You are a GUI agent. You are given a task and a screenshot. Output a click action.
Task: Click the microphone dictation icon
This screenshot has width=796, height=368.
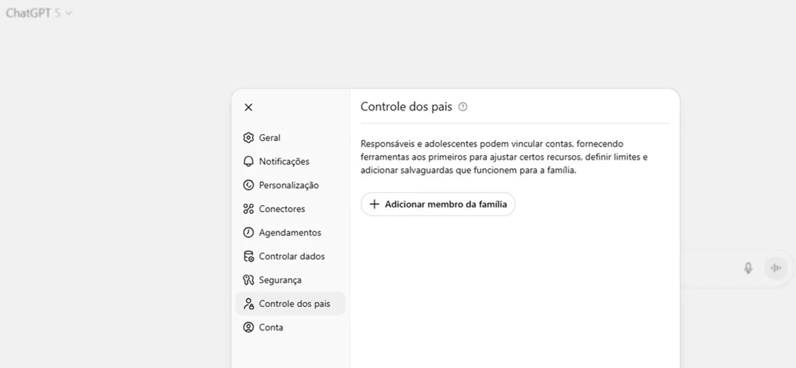click(x=748, y=268)
